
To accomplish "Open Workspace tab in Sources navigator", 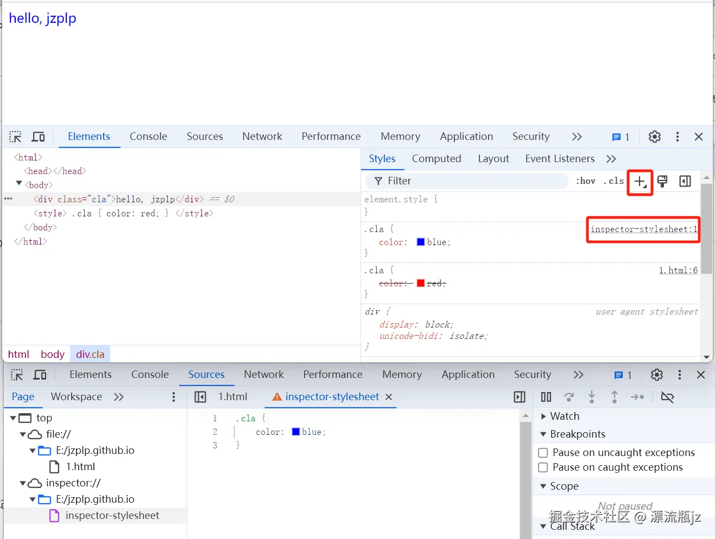I will (77, 397).
